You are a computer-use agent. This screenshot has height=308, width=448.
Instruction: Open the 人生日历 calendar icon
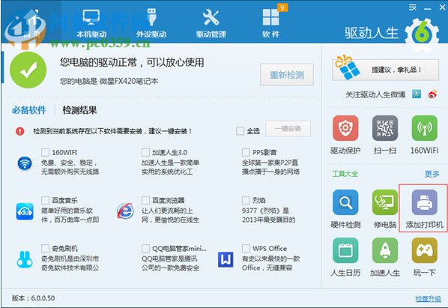coord(345,250)
